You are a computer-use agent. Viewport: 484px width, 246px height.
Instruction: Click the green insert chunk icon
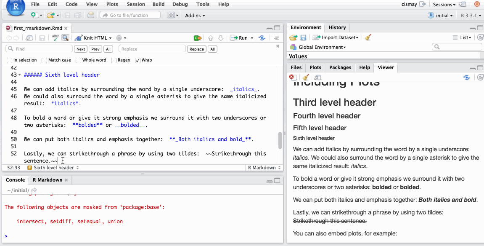[197, 38]
